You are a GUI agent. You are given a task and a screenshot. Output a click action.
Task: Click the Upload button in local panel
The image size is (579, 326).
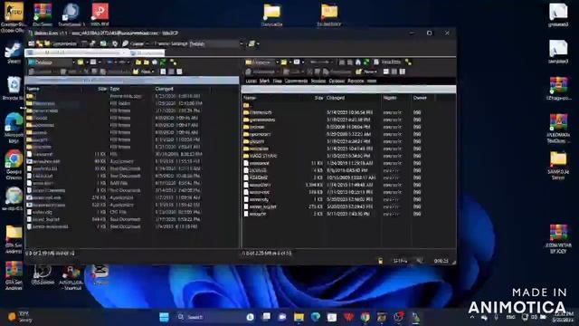(42, 72)
